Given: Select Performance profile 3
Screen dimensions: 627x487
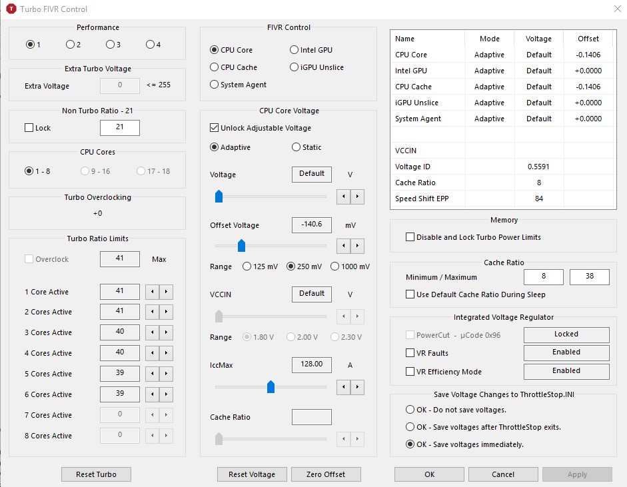Looking at the screenshot, I should coord(110,45).
